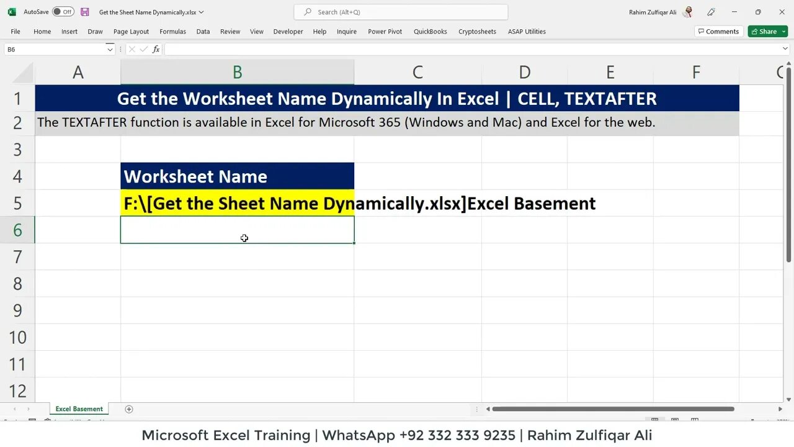This screenshot has width=794, height=447.
Task: Select column F header
Action: (696, 72)
